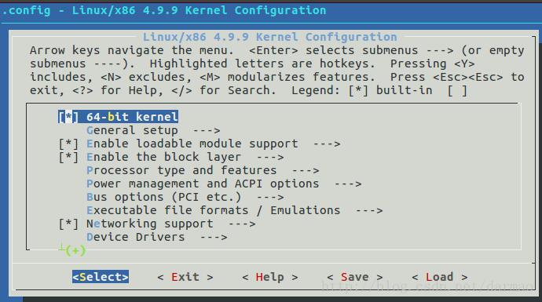Click the Select button
The height and width of the screenshot is (302, 542).
point(101,277)
